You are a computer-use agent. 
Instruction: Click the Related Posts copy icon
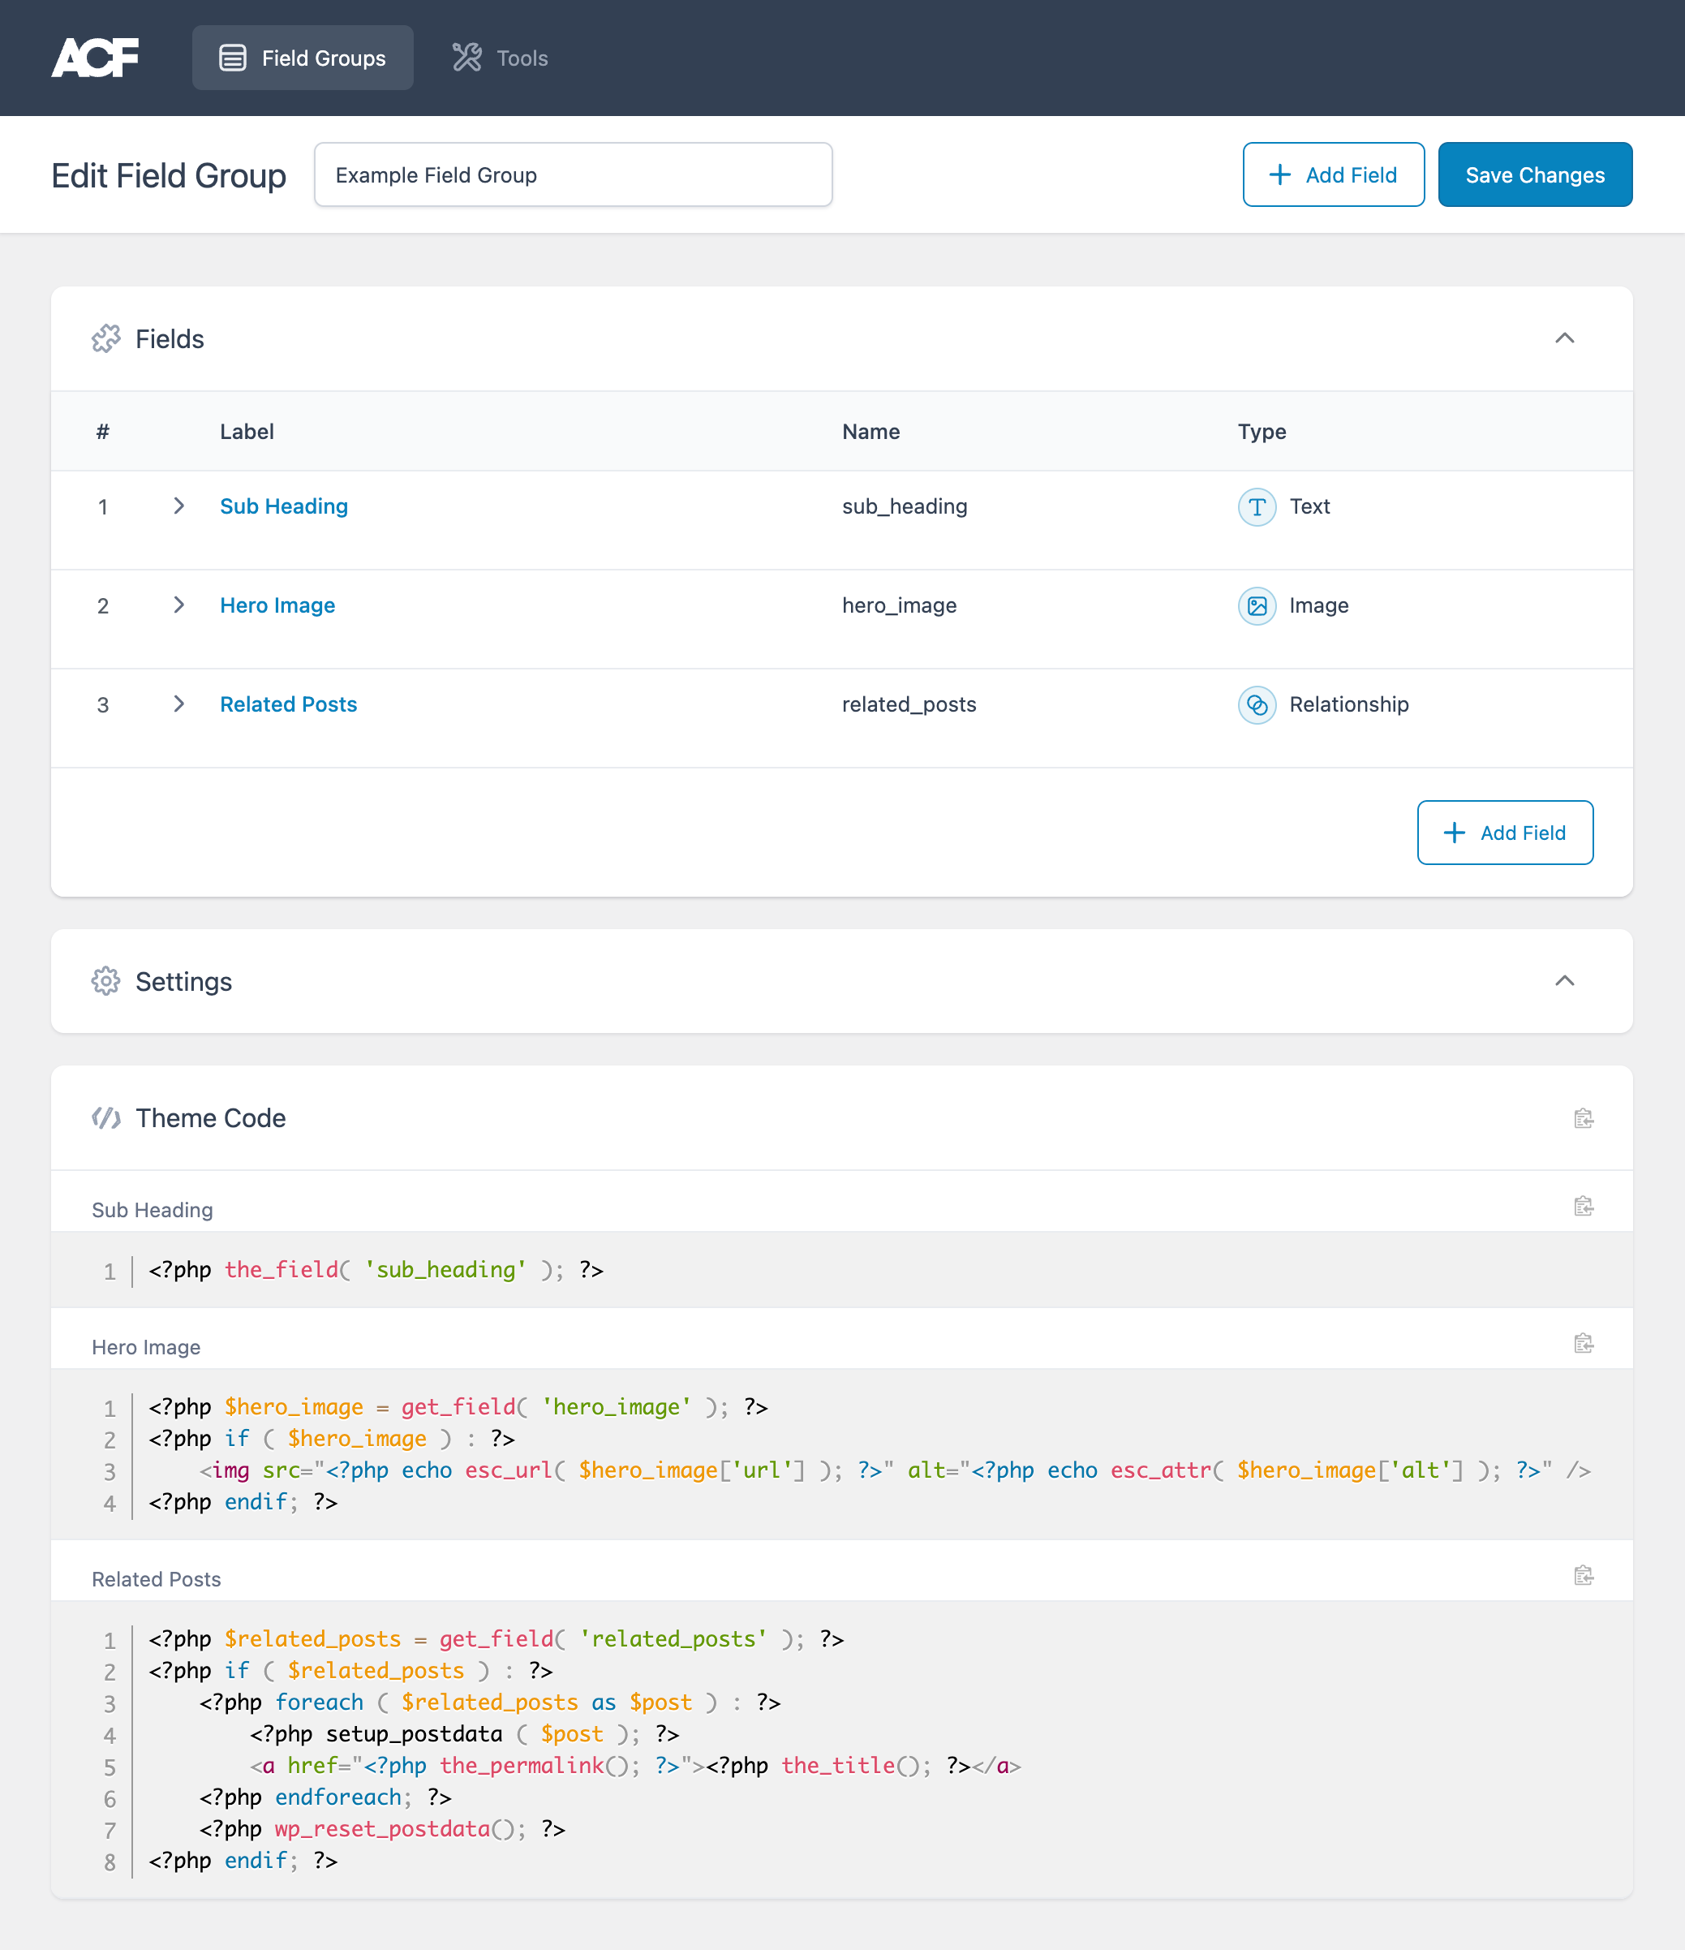[1584, 1575]
